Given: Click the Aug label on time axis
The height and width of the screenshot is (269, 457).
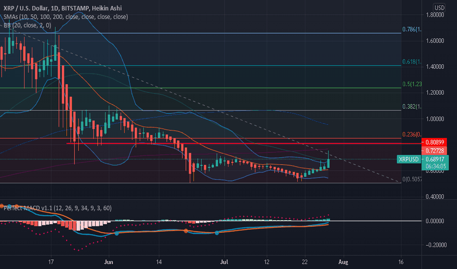Looking at the screenshot, I should point(343,262).
